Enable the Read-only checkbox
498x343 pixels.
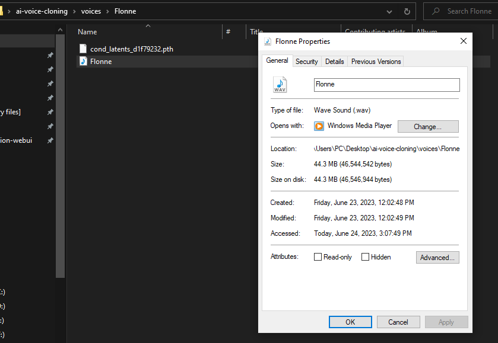(x=318, y=257)
